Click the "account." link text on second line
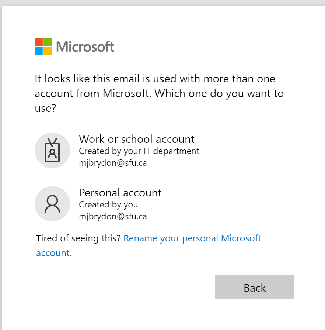The width and height of the screenshot is (325, 330). 54,253
